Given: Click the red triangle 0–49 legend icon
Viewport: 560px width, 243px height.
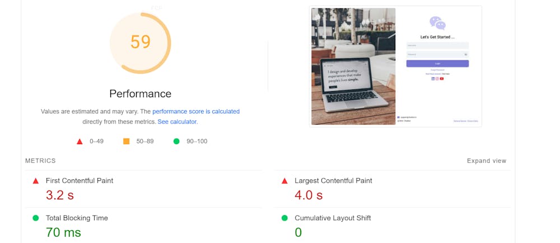Looking at the screenshot, I should 80,141.
